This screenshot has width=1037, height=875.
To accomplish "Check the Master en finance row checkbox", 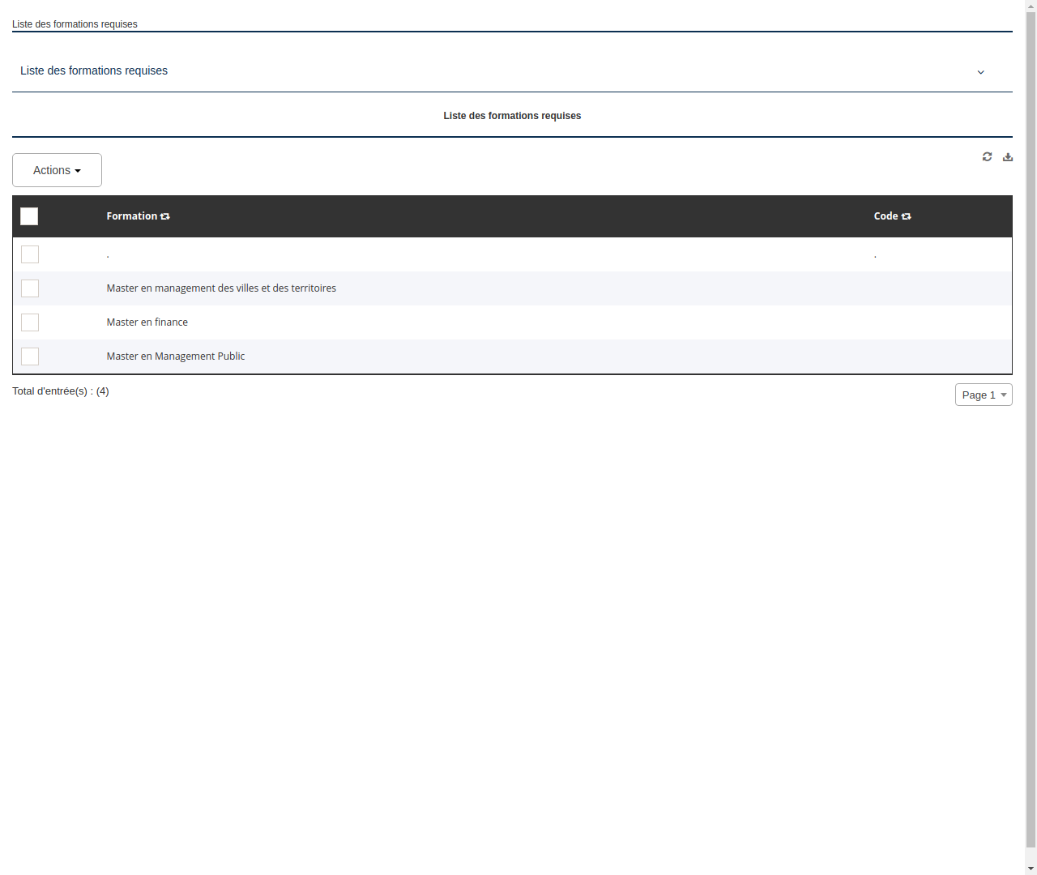I will point(30,322).
